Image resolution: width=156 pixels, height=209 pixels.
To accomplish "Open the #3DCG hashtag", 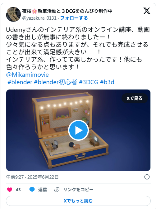I will coord(89,82).
